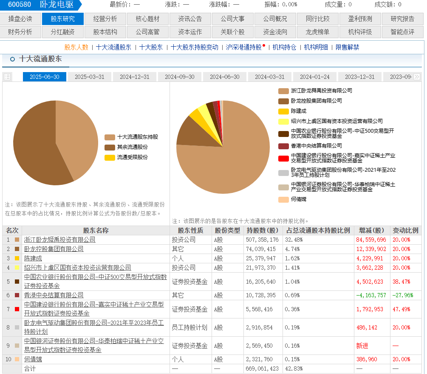Open shareholder 何倩嫦 in table

coord(33,359)
